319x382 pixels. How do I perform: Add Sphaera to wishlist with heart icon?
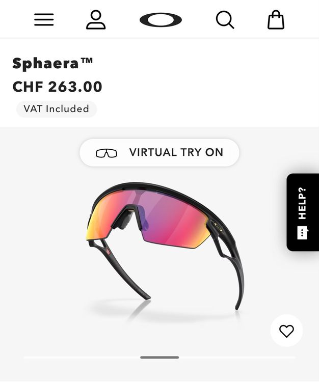point(286,331)
